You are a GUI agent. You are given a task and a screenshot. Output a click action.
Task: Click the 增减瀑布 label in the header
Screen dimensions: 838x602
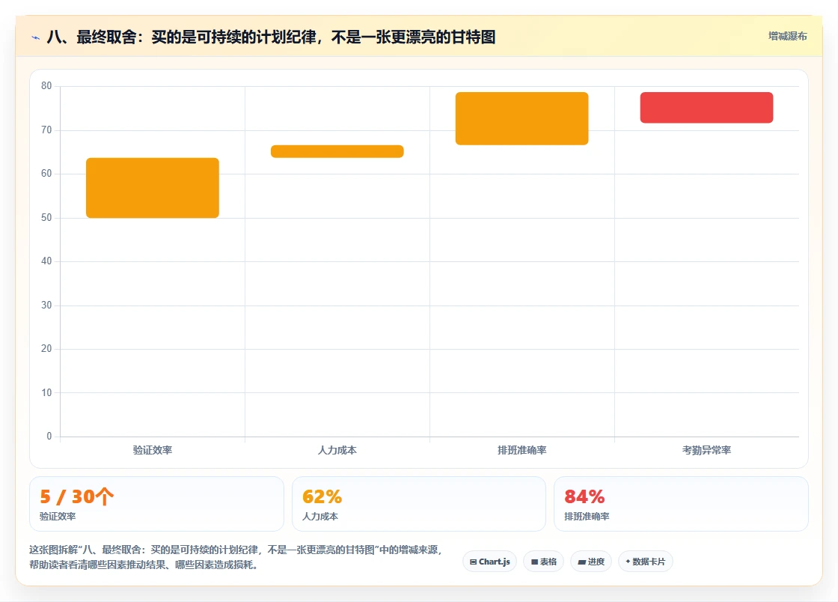787,37
